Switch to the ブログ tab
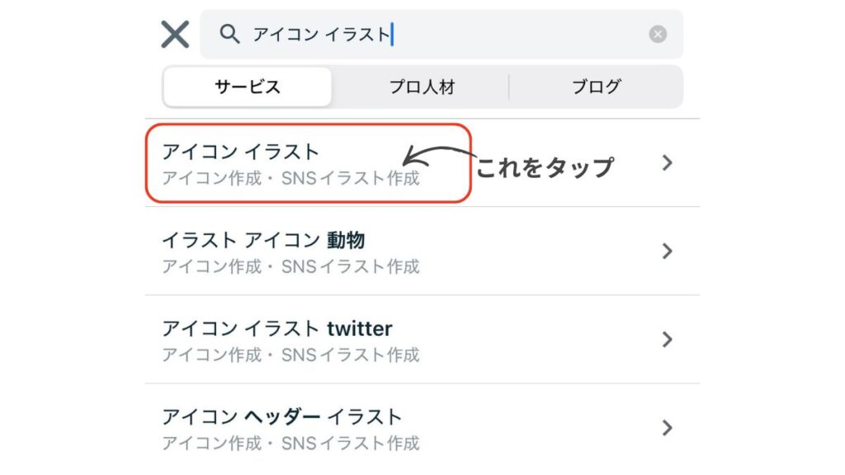845x475 pixels. point(597,87)
